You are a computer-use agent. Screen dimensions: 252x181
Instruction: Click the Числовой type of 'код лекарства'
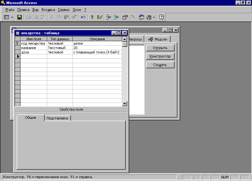60,43
